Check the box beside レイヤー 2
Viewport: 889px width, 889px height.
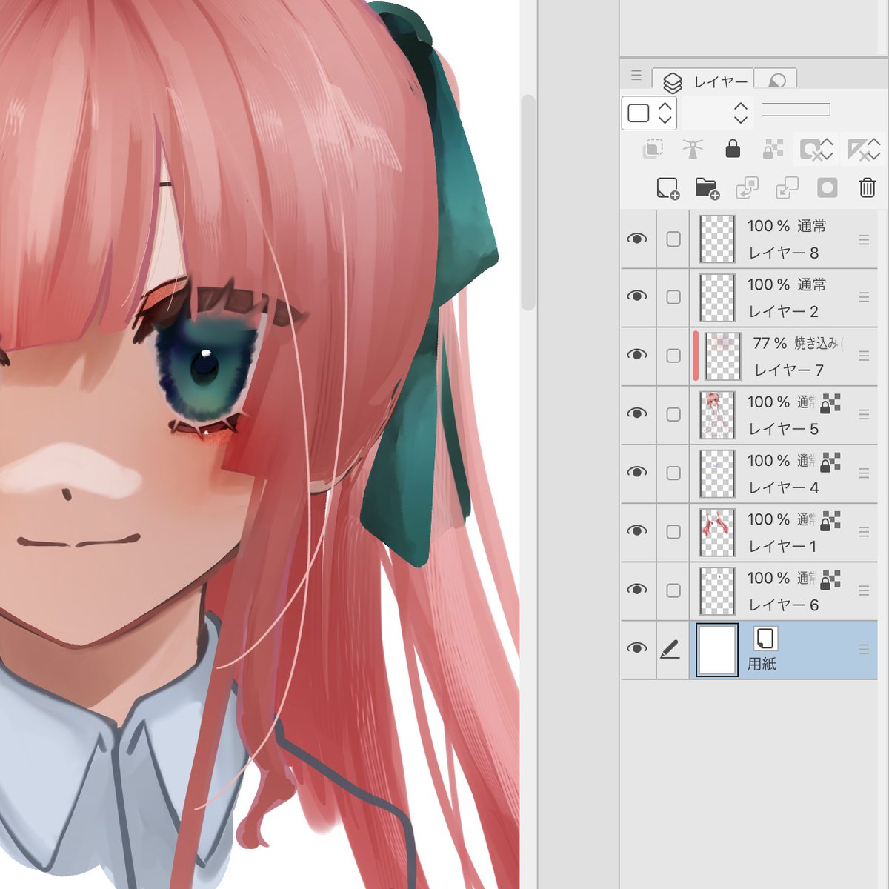click(x=673, y=297)
